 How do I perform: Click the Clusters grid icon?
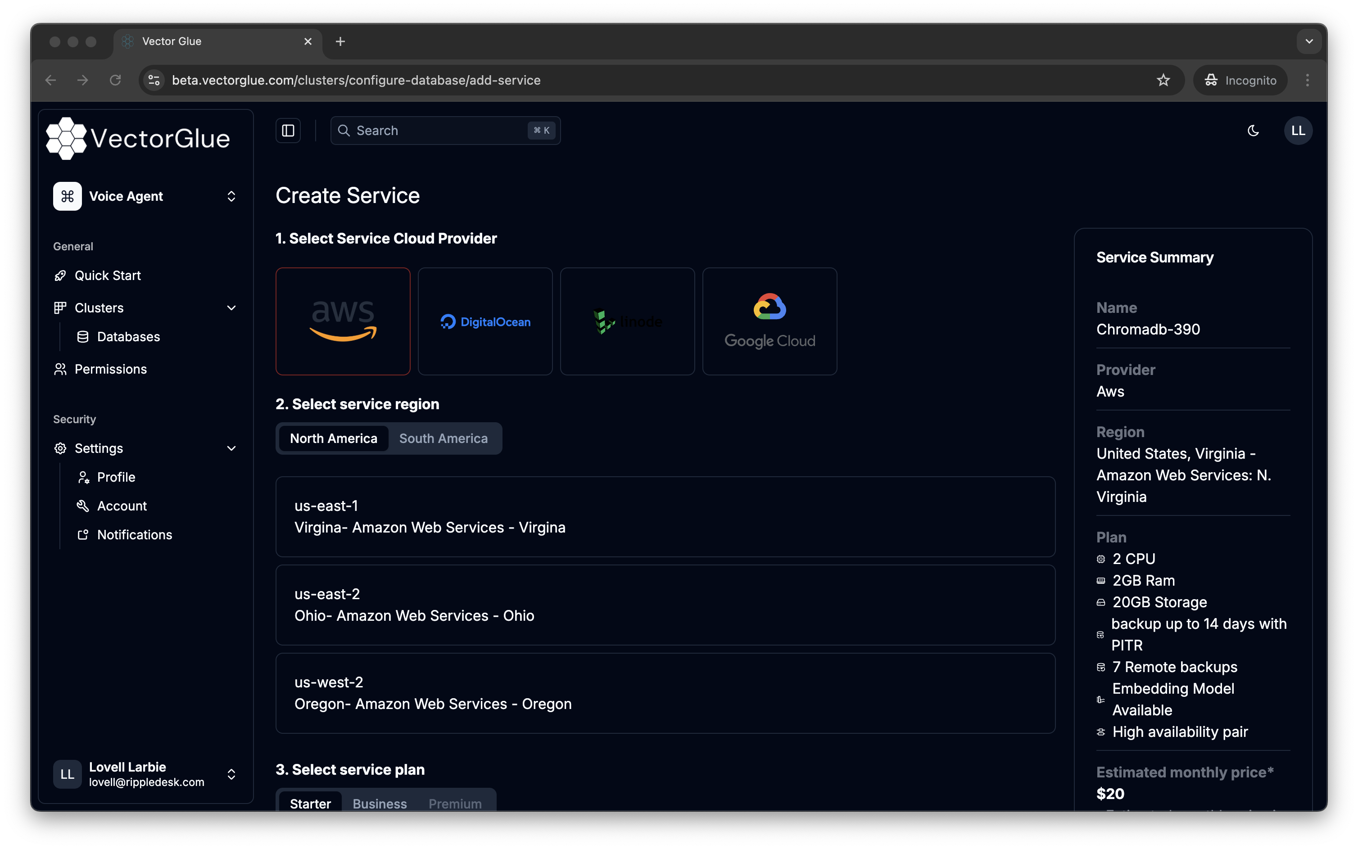pyautogui.click(x=60, y=308)
